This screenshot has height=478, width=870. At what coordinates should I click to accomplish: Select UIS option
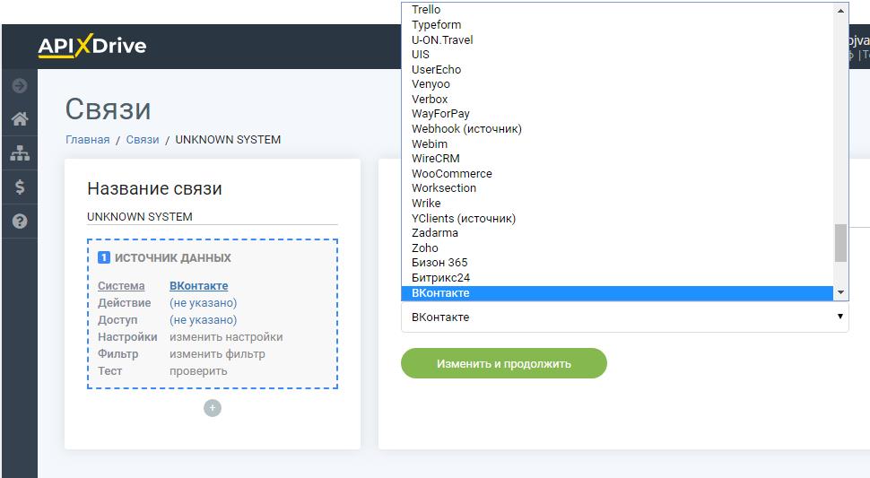617,55
